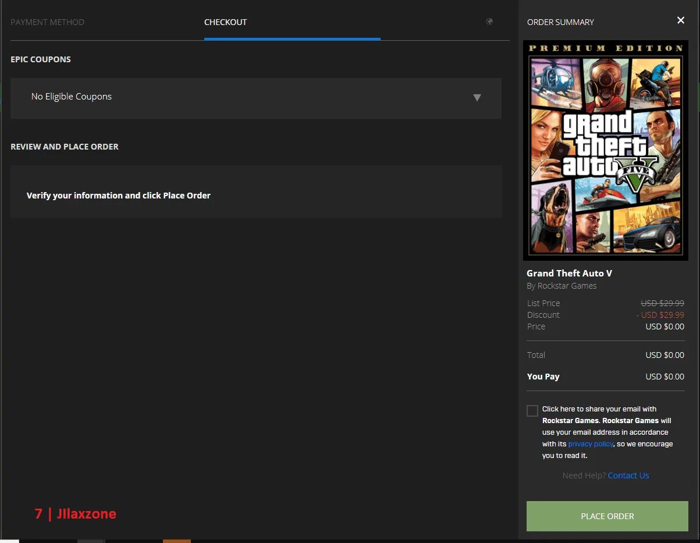Select the Checkout tab
700x543 pixels.
point(226,22)
